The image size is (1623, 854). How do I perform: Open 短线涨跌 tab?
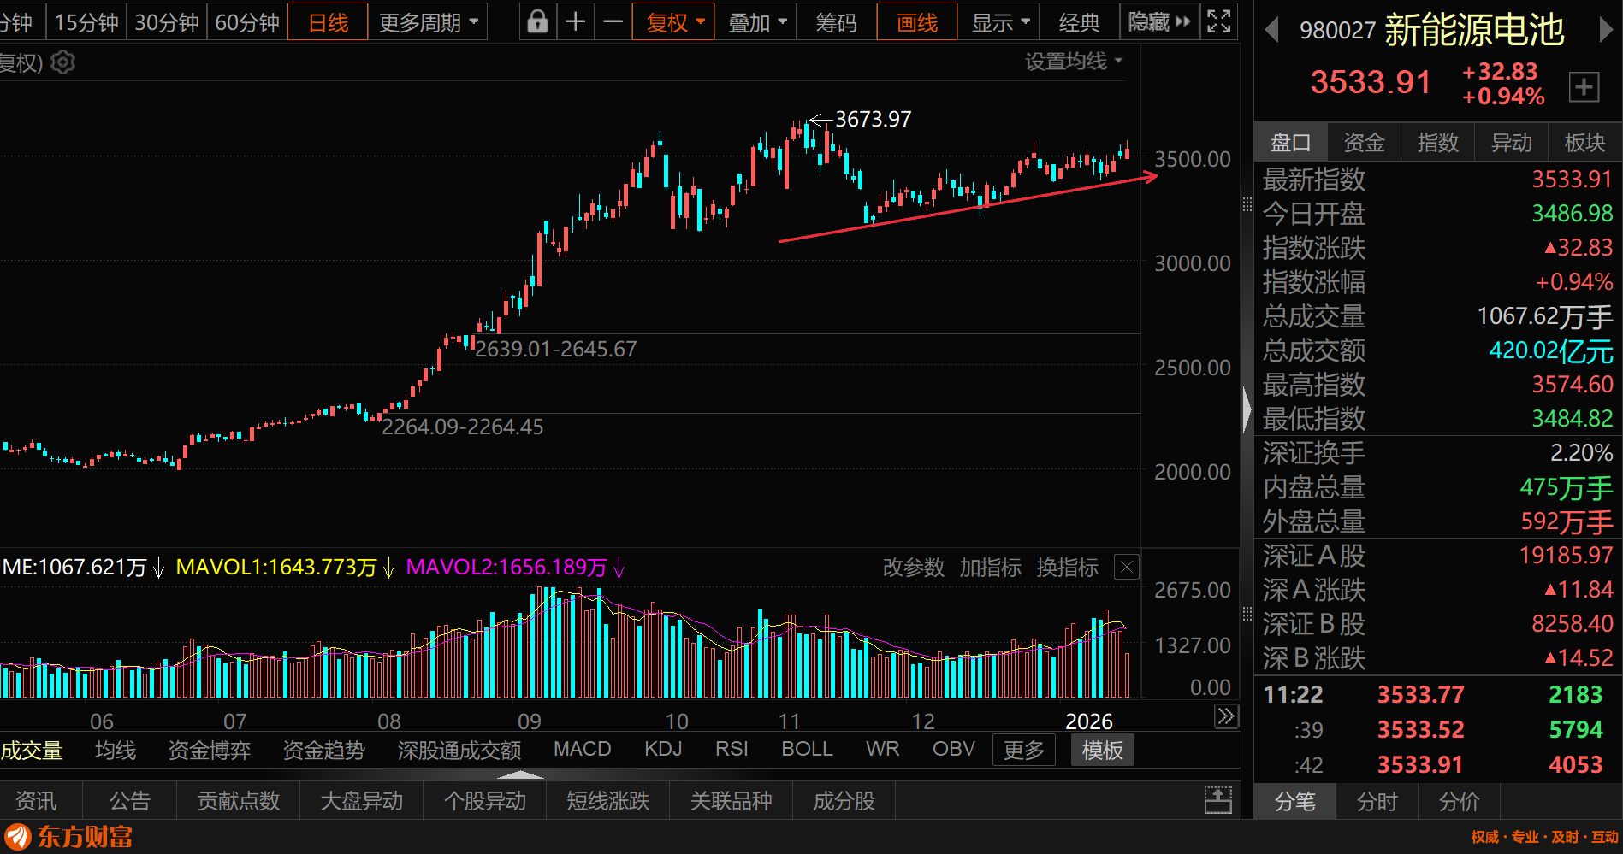[608, 801]
